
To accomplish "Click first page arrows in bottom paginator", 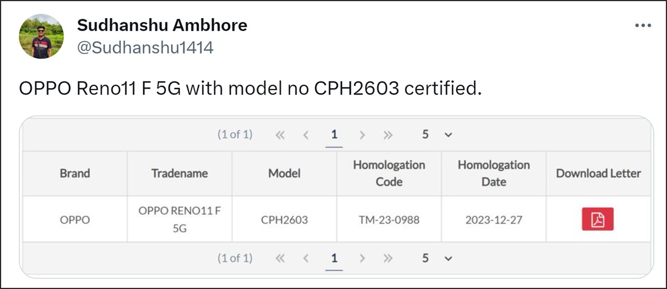I will 280,258.
